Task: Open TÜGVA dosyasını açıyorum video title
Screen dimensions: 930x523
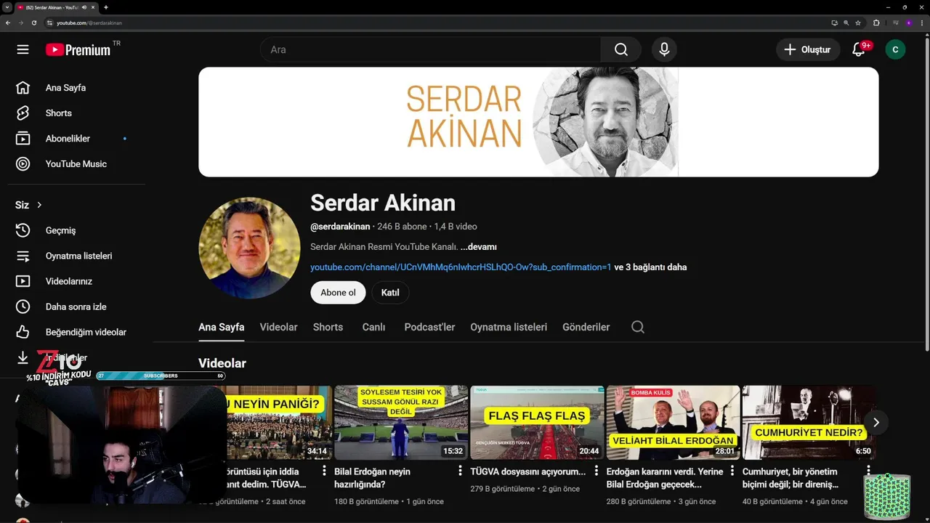Action: (528, 471)
